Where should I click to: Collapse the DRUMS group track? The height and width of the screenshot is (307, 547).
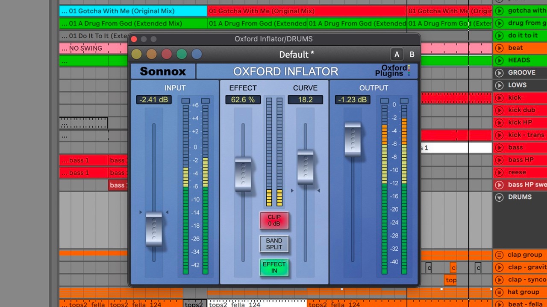pyautogui.click(x=499, y=197)
